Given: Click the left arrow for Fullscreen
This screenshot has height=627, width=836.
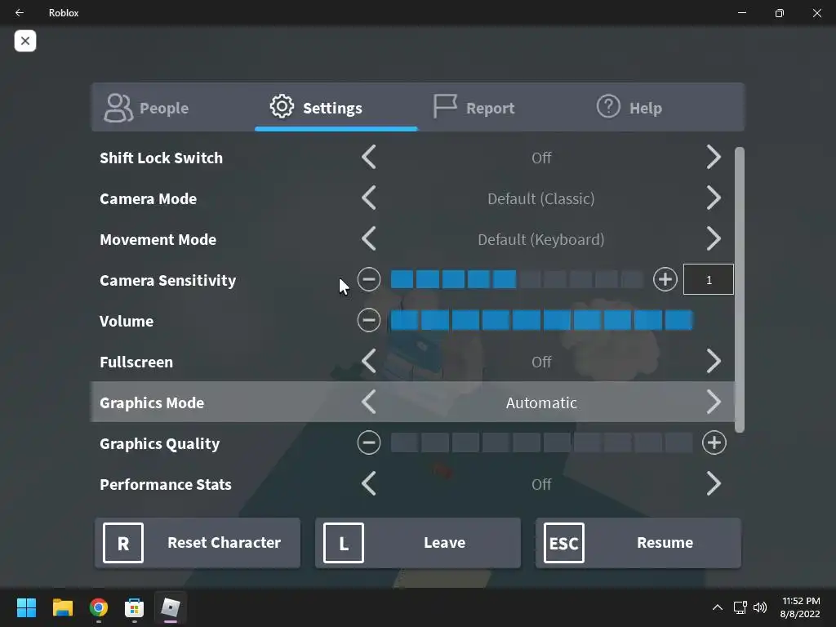Looking at the screenshot, I should pyautogui.click(x=369, y=362).
